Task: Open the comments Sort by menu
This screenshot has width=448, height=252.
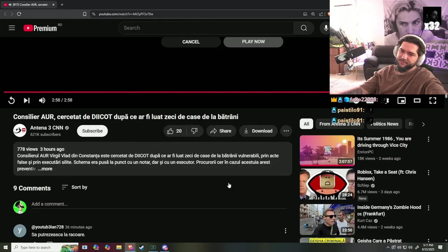Action: (x=74, y=187)
